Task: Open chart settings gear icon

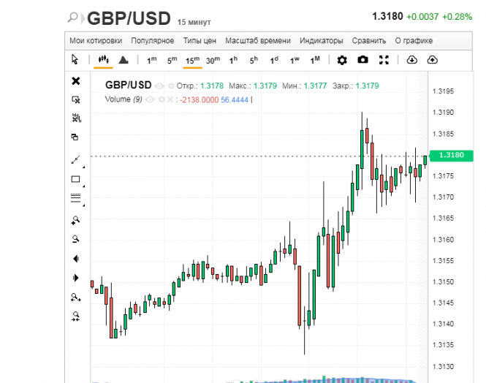Action: coord(342,60)
